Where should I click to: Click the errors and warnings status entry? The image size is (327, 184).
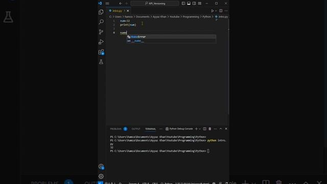tap(110, 183)
